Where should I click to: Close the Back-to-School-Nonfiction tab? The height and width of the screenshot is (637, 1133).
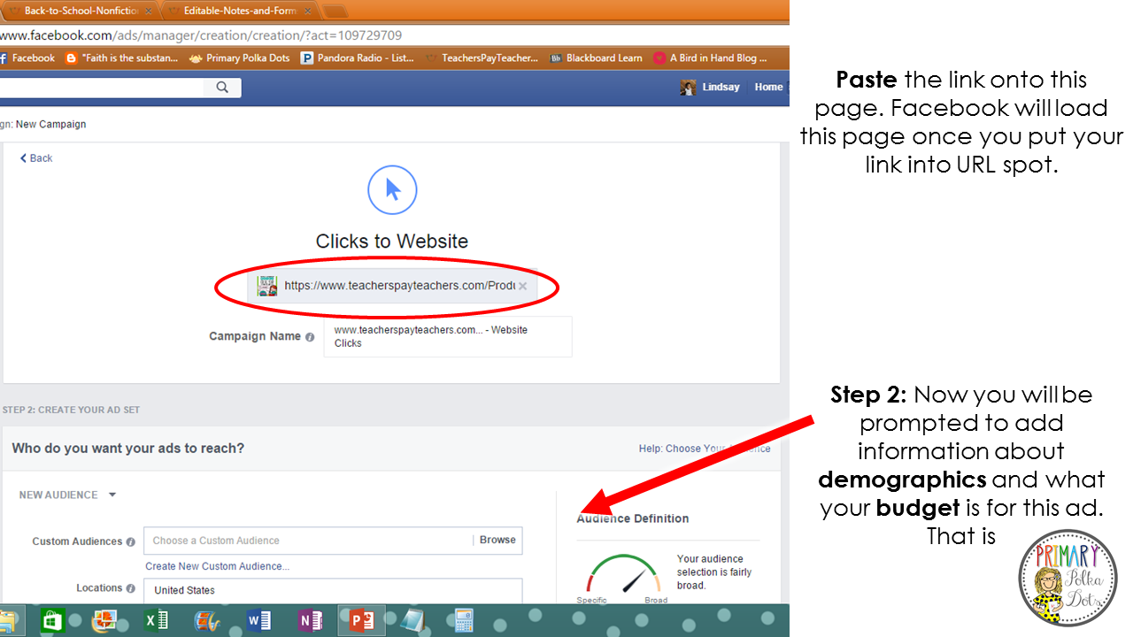point(148,11)
